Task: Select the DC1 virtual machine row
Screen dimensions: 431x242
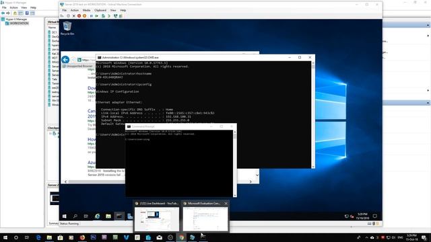Action: coord(53,32)
